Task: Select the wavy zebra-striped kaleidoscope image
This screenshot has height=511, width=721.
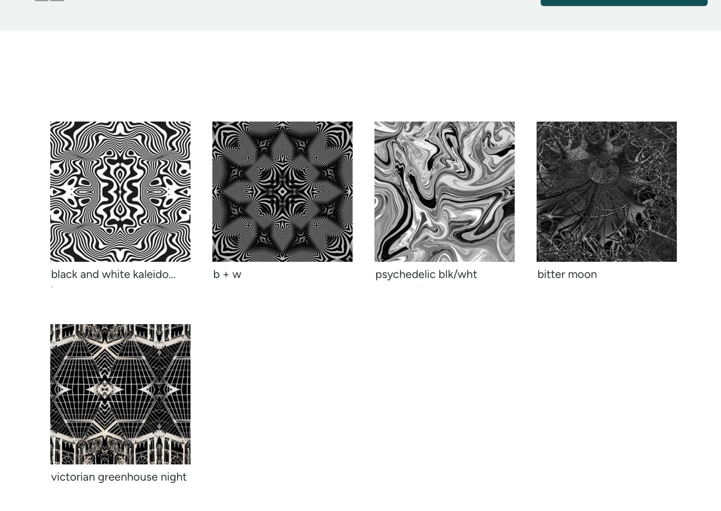Action: [120, 192]
